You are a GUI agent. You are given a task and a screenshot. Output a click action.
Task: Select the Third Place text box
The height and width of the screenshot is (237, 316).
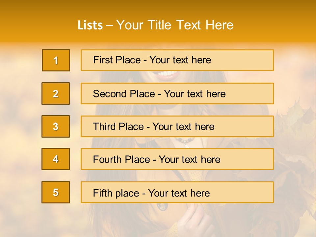[177, 126]
